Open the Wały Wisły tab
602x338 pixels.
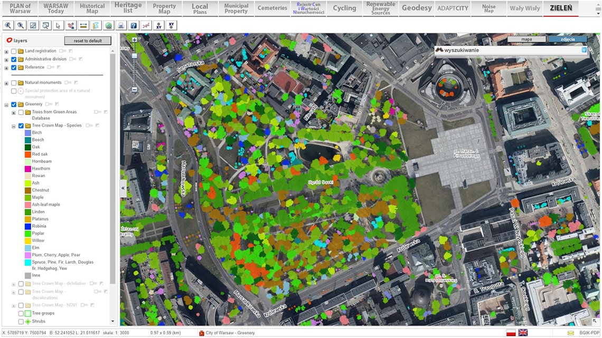click(525, 8)
